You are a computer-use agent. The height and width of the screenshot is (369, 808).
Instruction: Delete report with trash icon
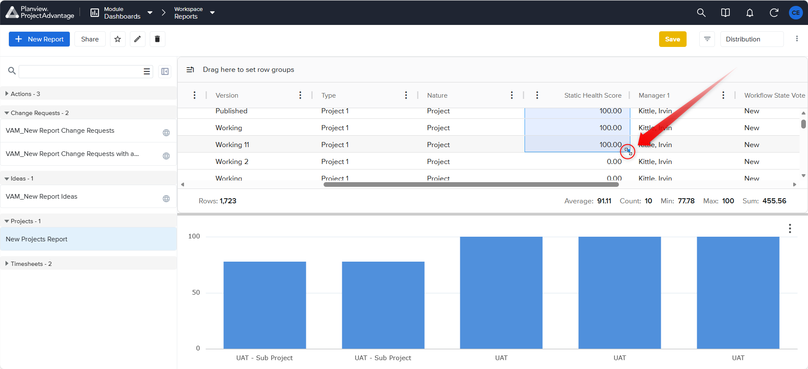157,39
